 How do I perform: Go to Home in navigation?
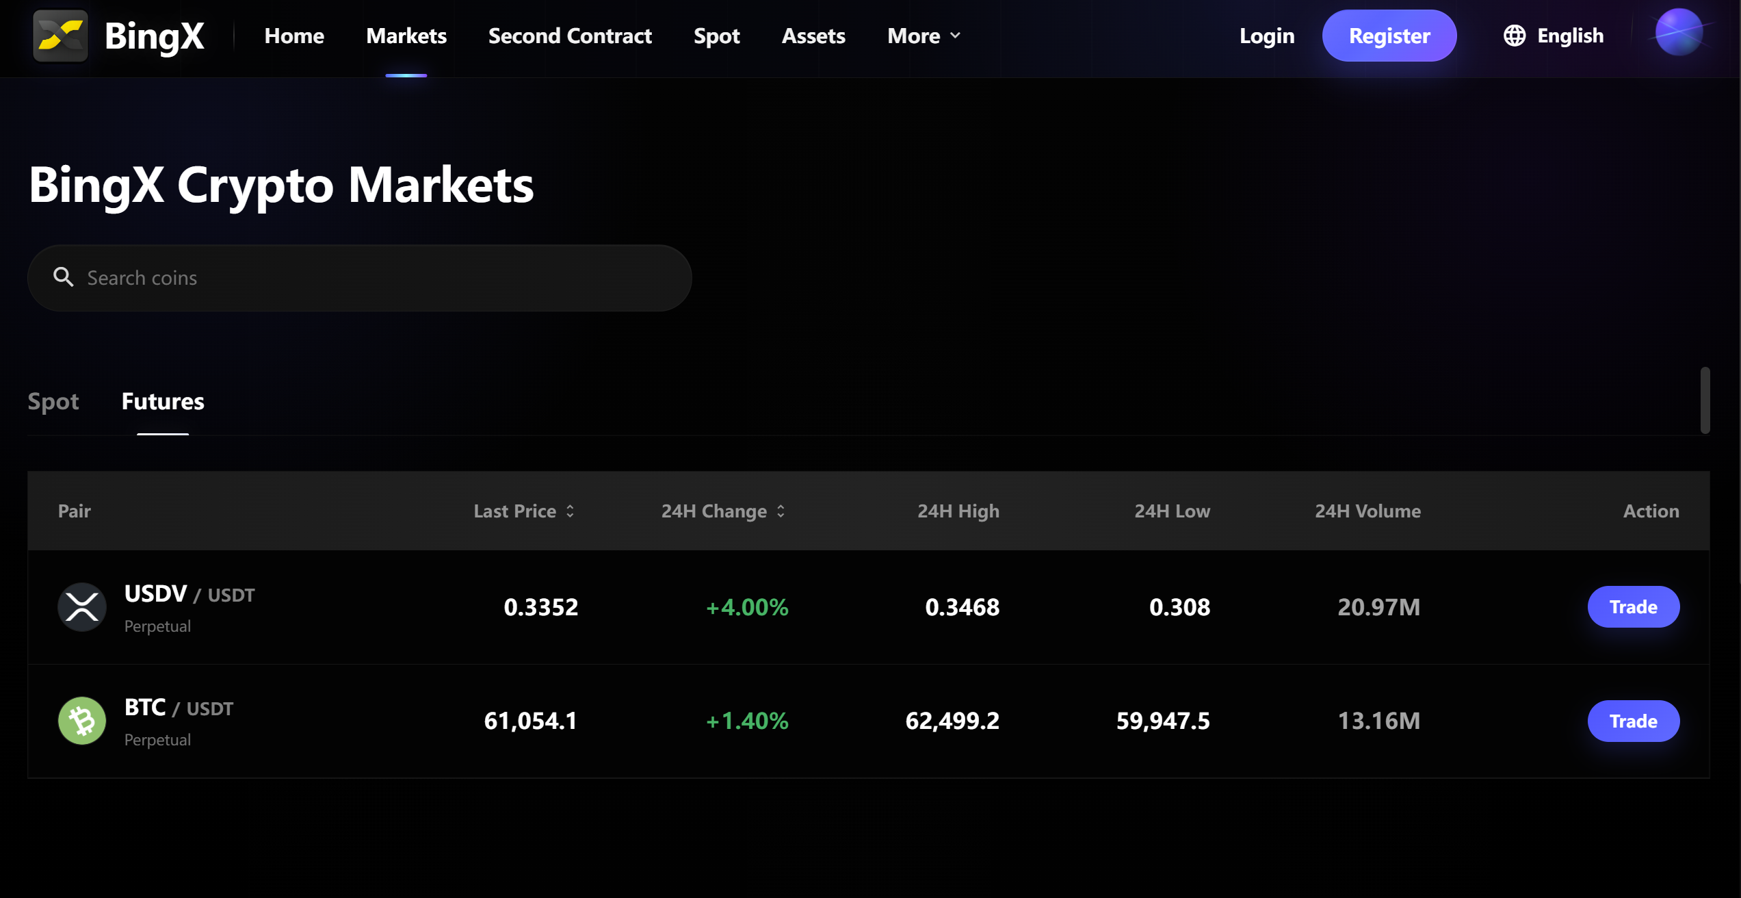click(x=294, y=36)
